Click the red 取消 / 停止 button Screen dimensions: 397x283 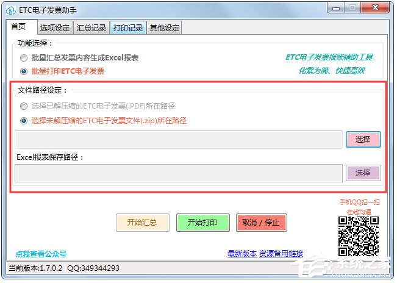[261, 223]
